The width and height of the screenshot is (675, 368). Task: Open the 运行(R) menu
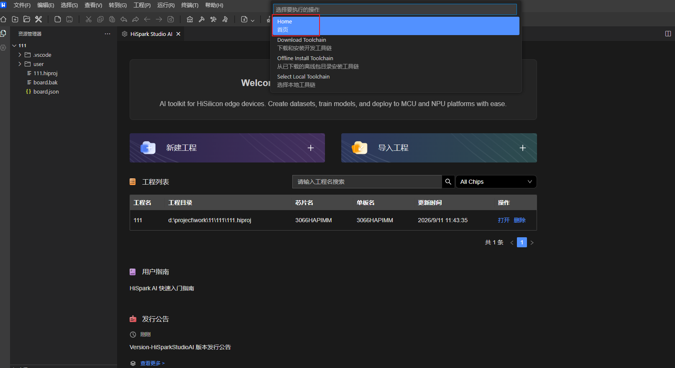pyautogui.click(x=166, y=5)
